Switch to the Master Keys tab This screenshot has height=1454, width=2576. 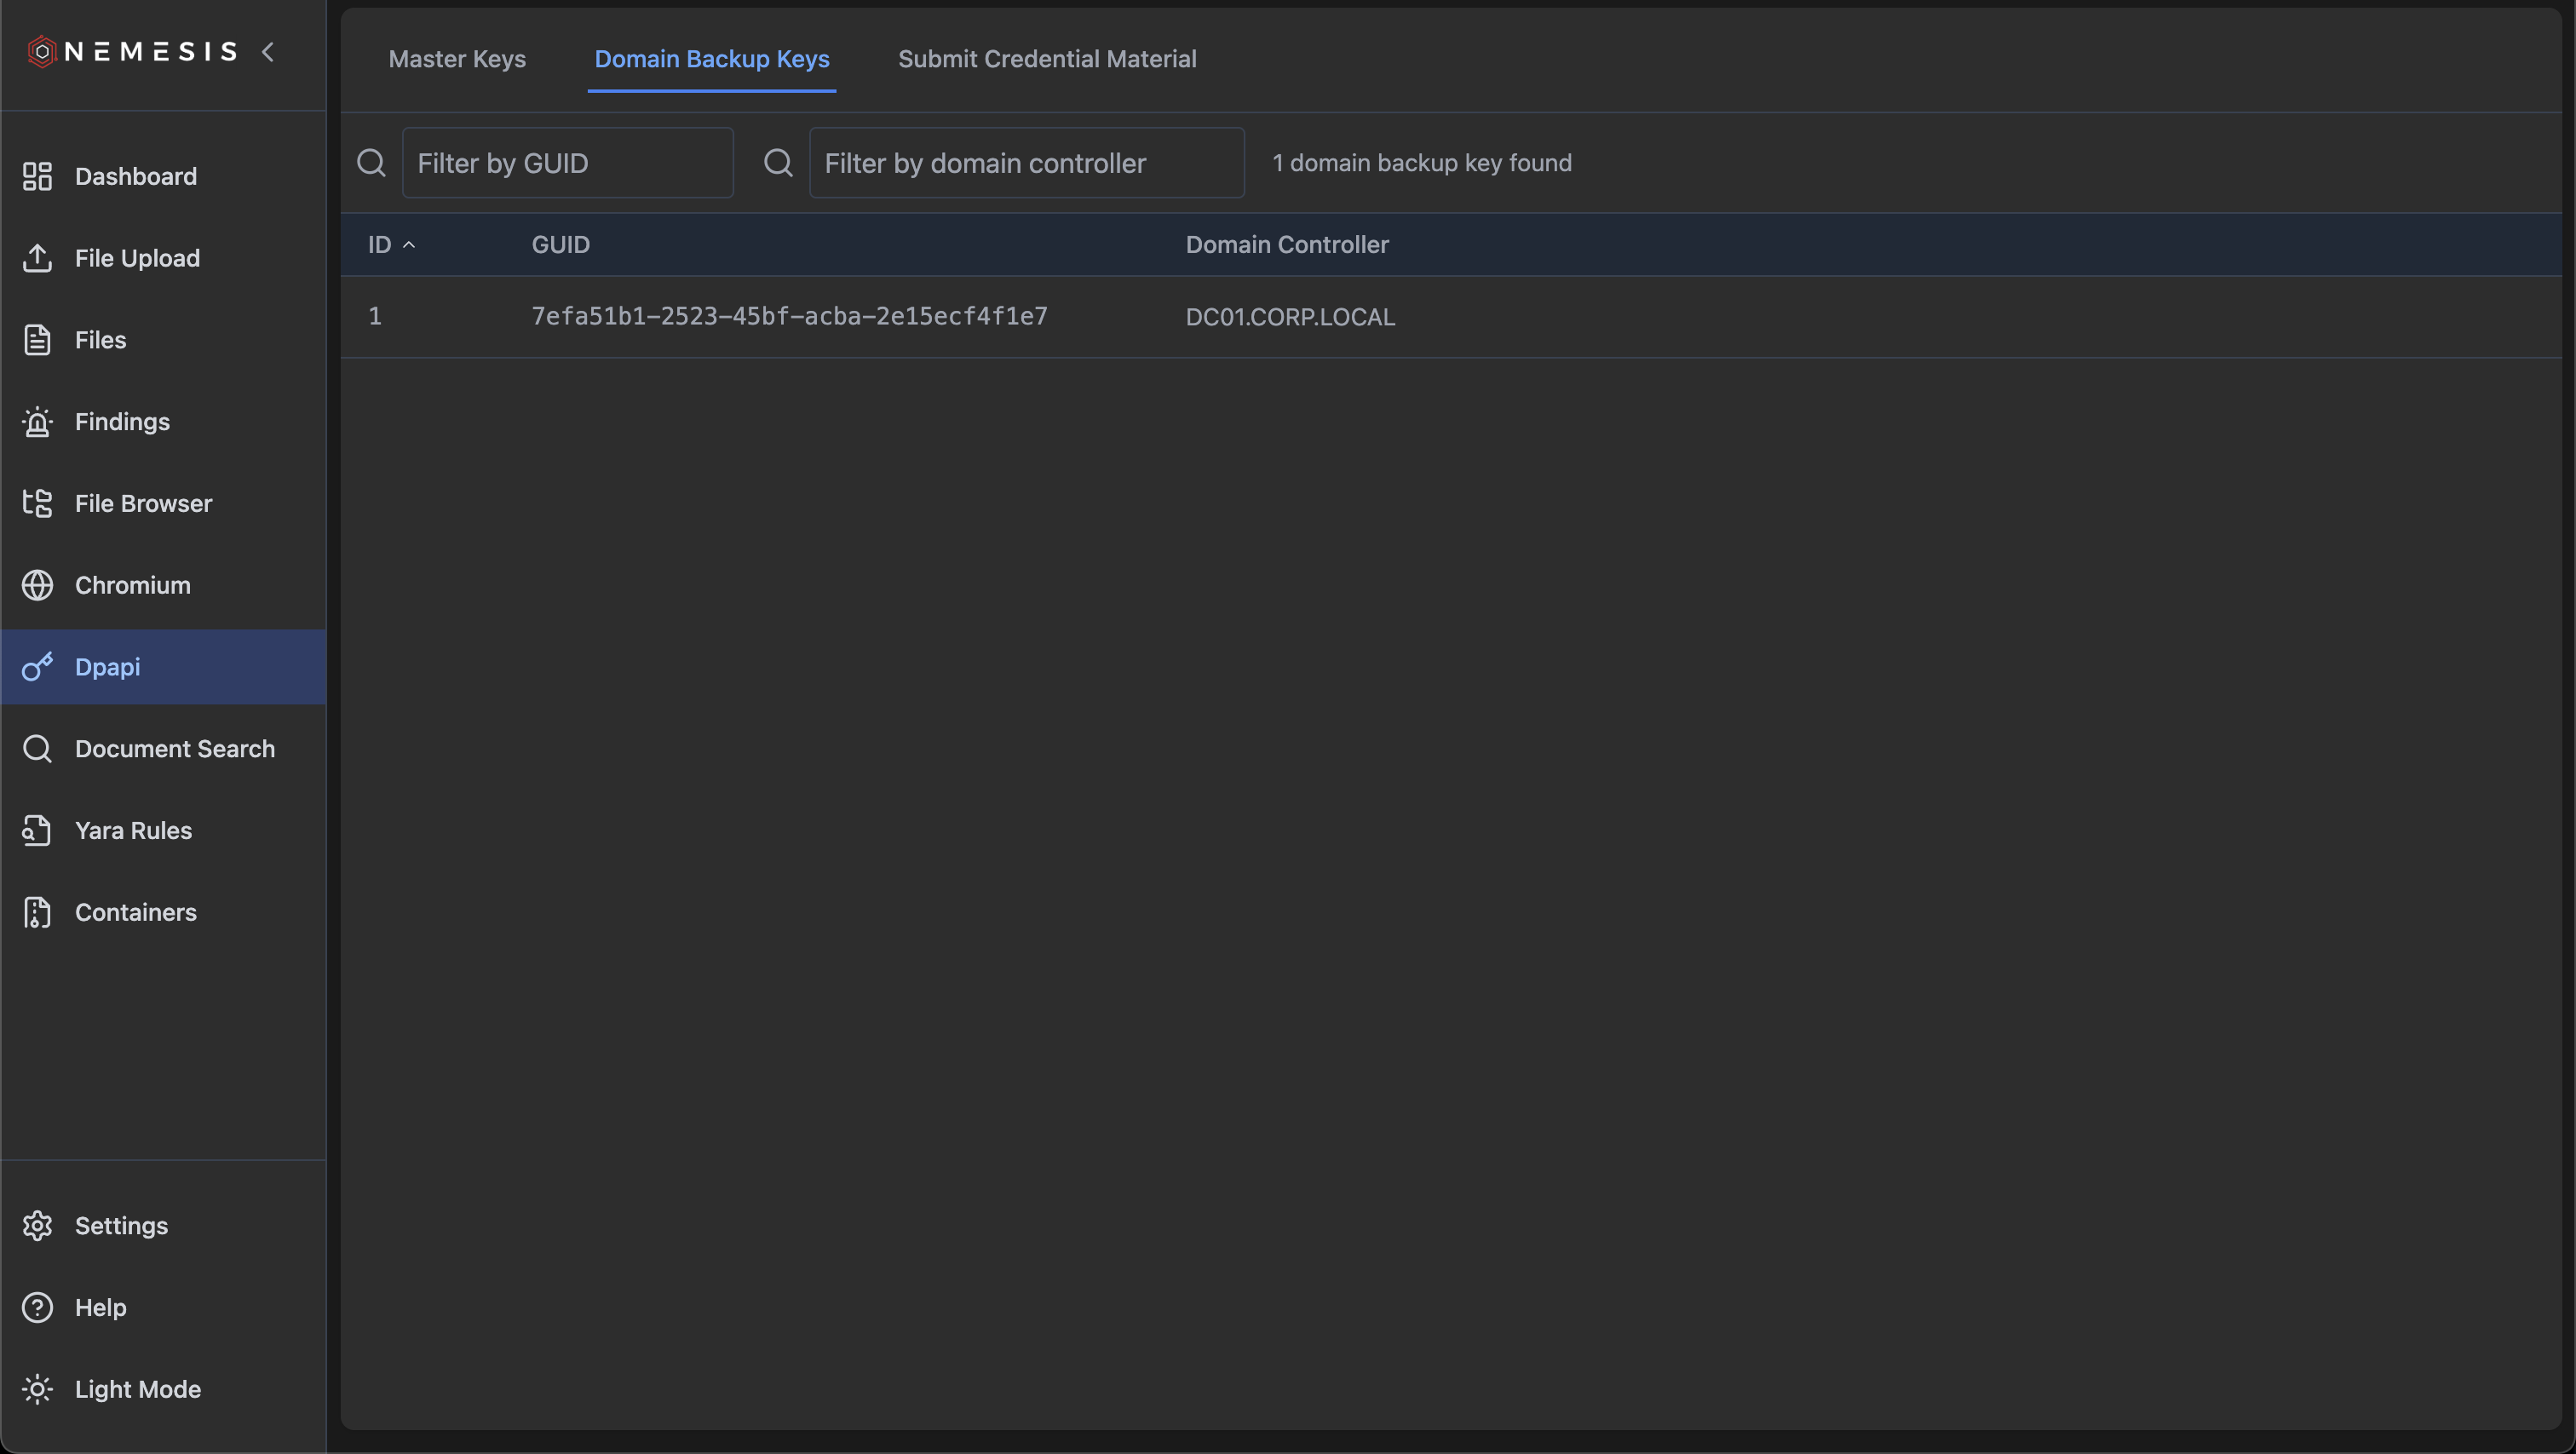pos(457,59)
